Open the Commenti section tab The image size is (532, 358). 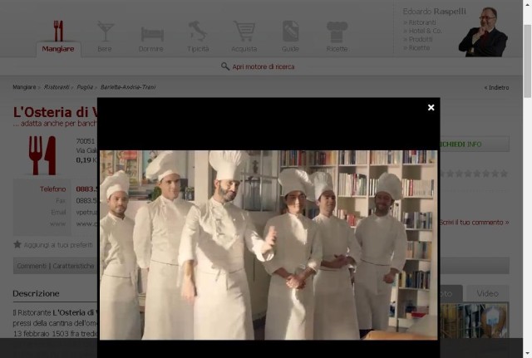pyautogui.click(x=32, y=266)
